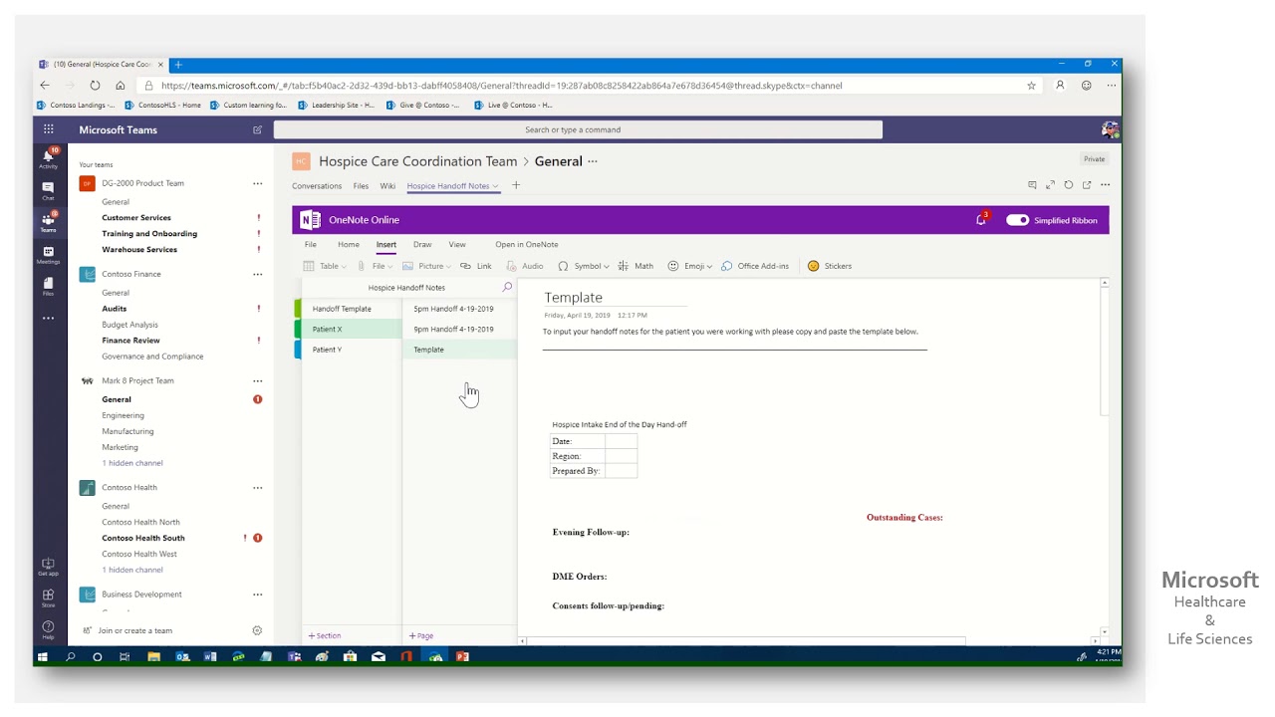
Task: Open Contoso Health more options
Action: (x=257, y=488)
